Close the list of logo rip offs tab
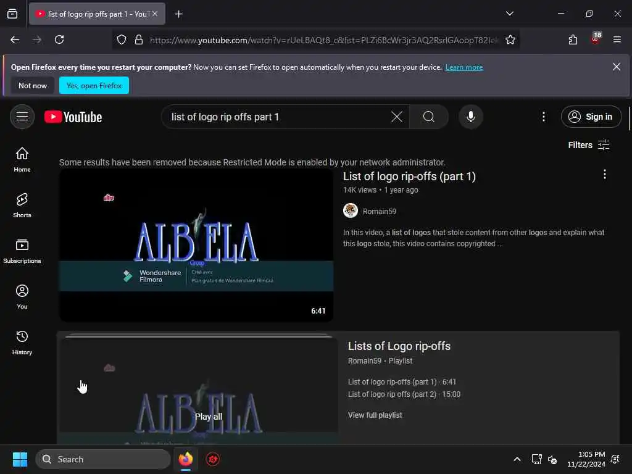The image size is (632, 474). pyautogui.click(x=155, y=14)
